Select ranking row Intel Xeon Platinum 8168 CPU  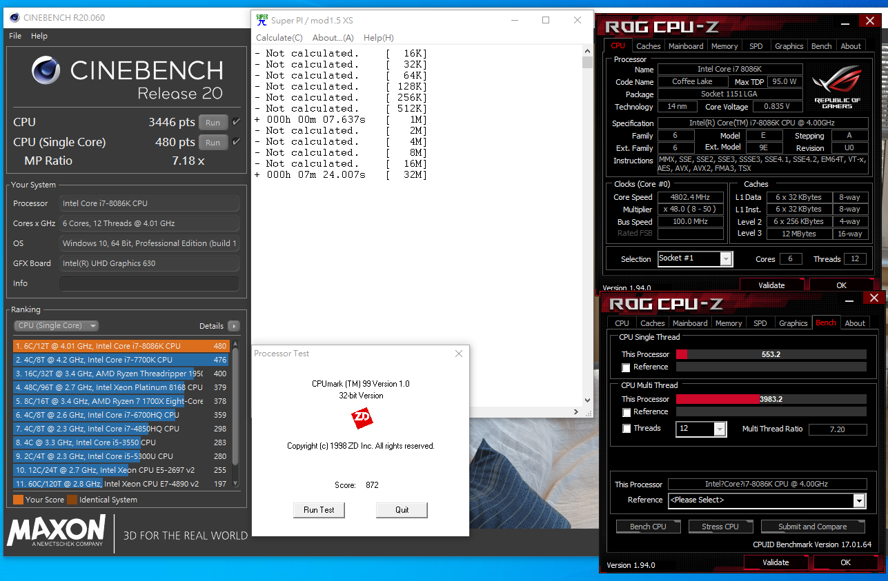click(x=121, y=387)
